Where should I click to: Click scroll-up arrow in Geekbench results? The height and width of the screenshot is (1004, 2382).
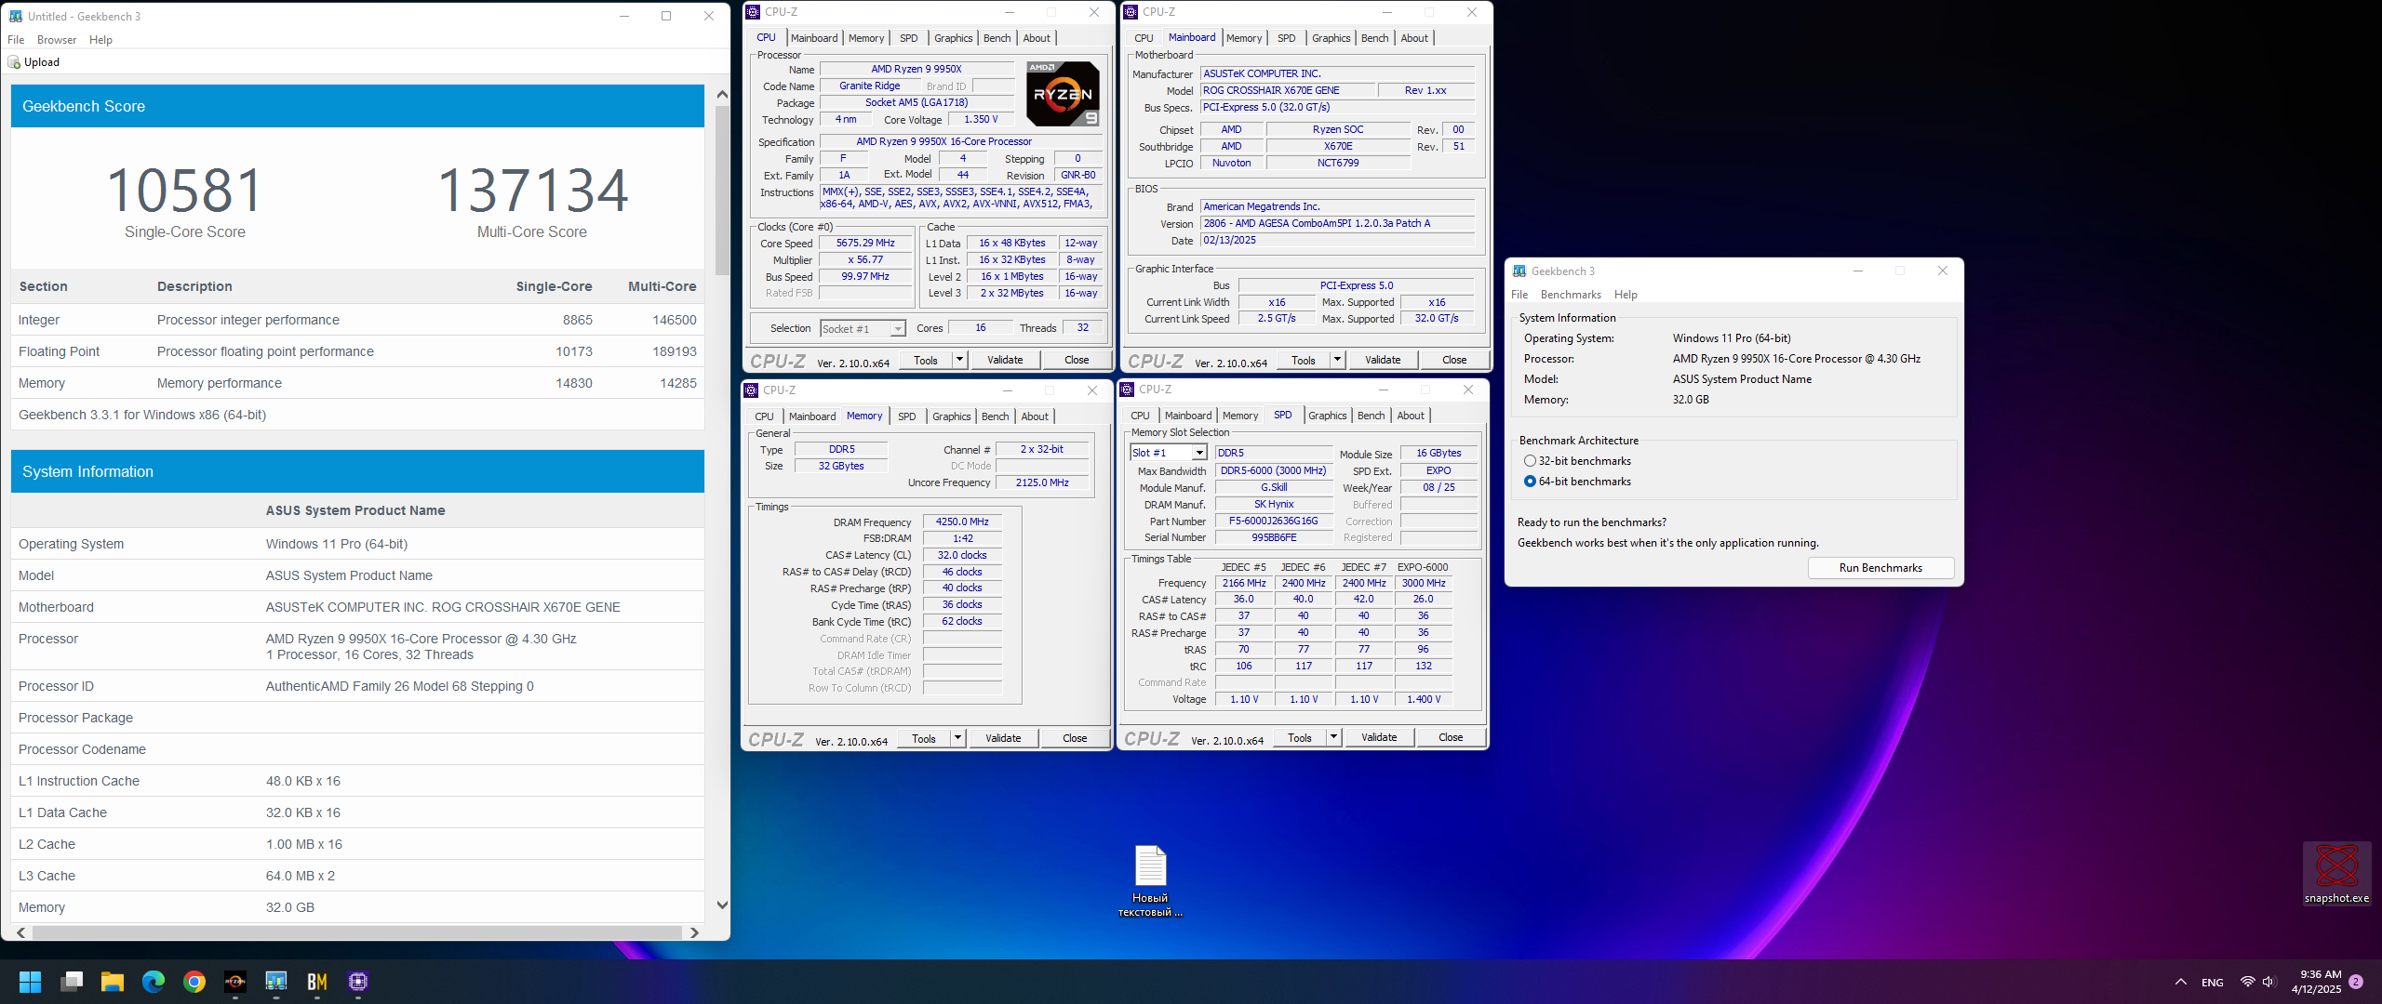pos(722,94)
